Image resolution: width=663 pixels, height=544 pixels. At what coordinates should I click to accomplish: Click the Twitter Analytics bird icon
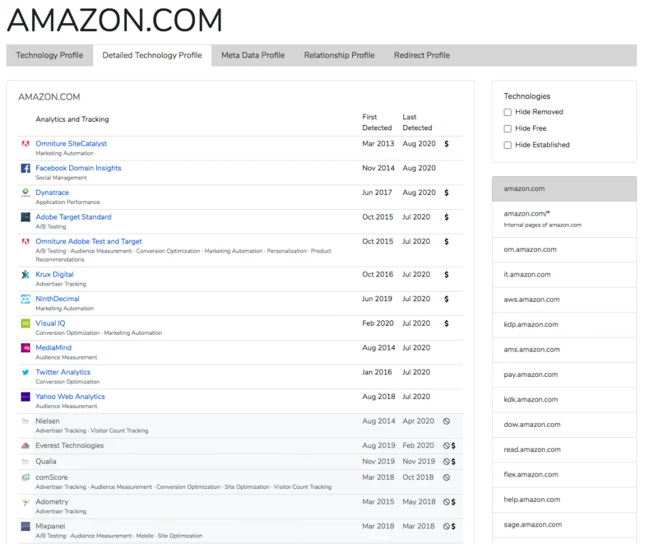point(25,372)
